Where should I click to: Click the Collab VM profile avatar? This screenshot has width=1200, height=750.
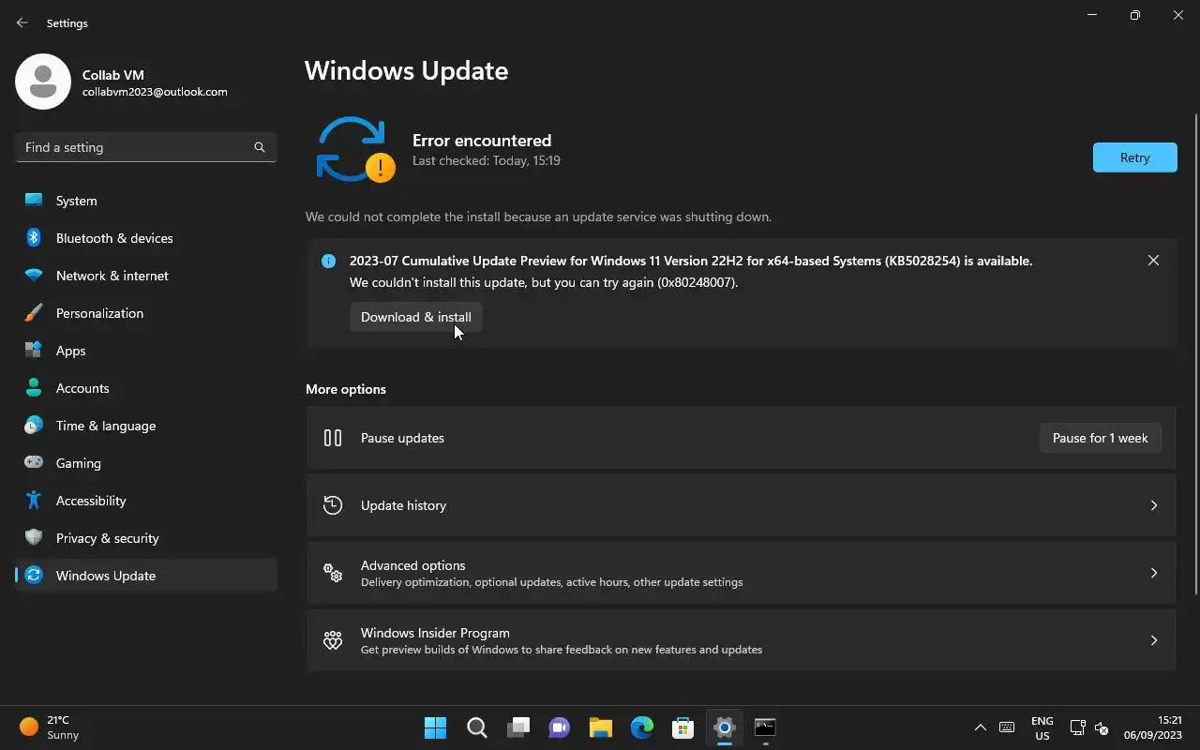pyautogui.click(x=43, y=82)
